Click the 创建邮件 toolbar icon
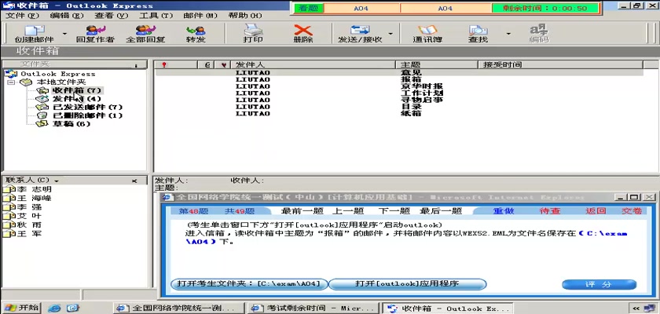660x314 pixels. [x=34, y=34]
